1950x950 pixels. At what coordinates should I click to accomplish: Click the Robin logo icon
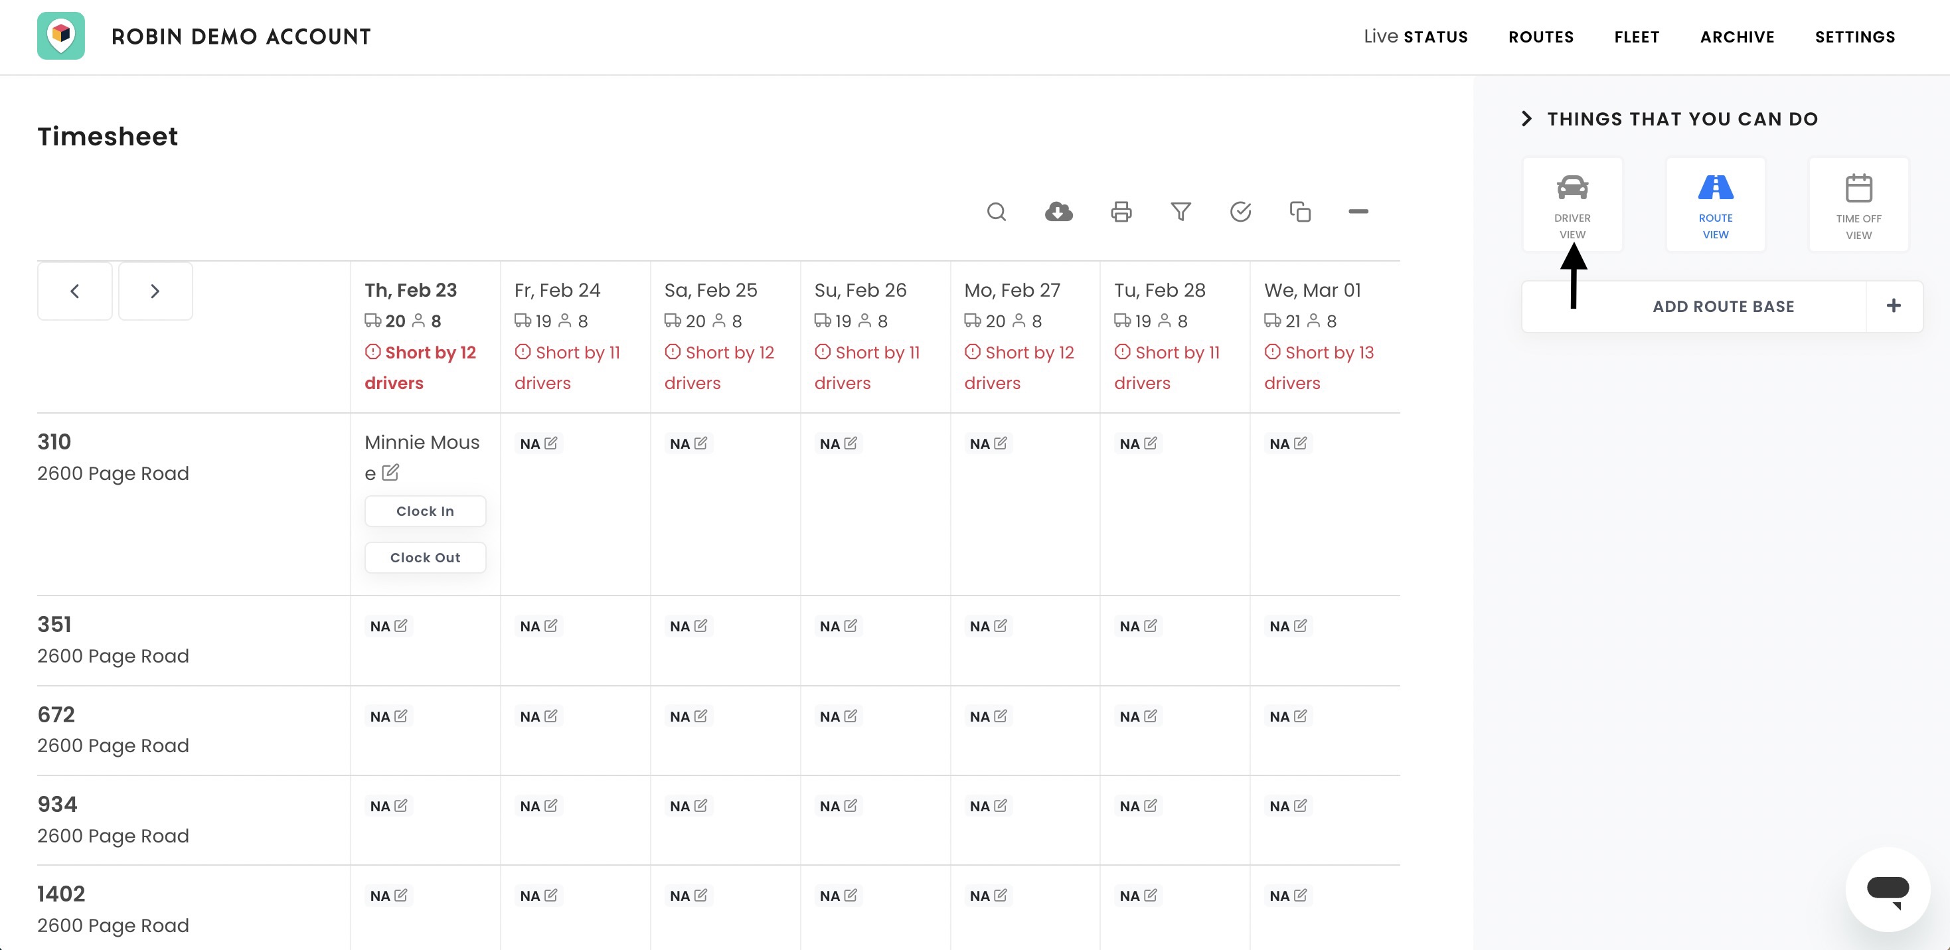pos(60,36)
